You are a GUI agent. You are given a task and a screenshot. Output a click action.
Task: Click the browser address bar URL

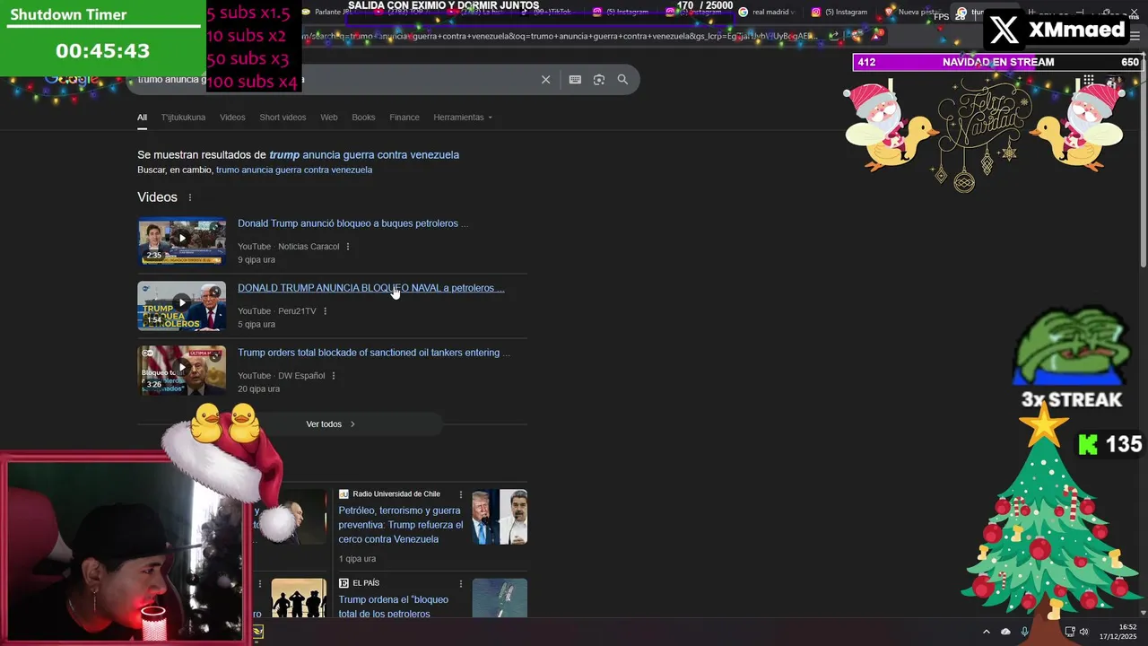pos(561,37)
